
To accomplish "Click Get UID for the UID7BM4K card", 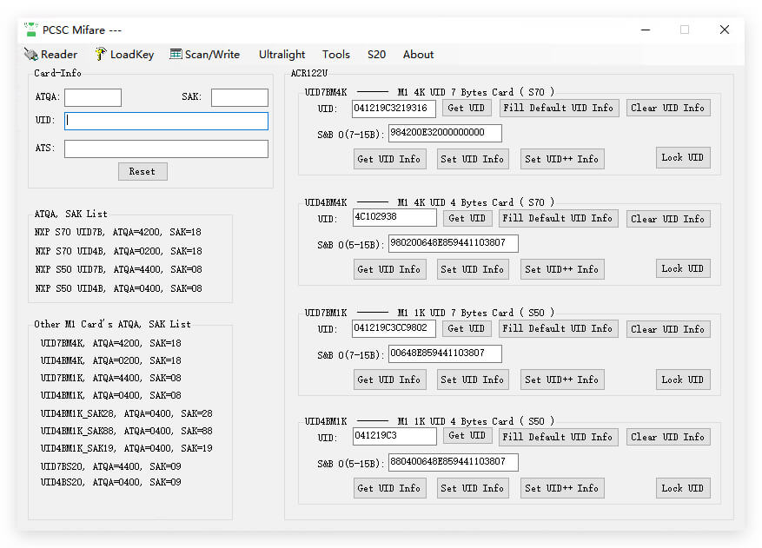I will click(x=467, y=108).
